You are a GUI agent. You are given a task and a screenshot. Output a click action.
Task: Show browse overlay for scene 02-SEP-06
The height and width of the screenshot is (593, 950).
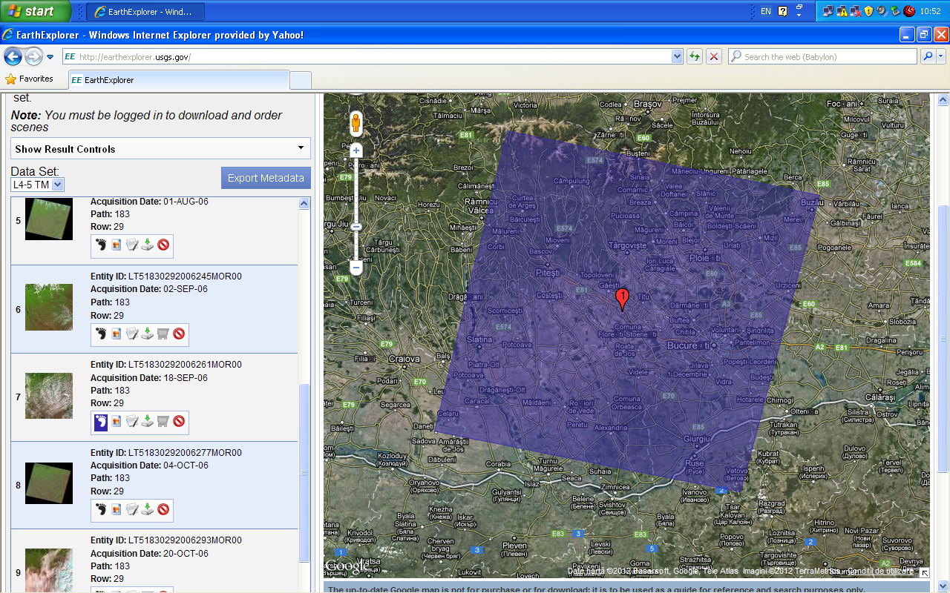117,334
